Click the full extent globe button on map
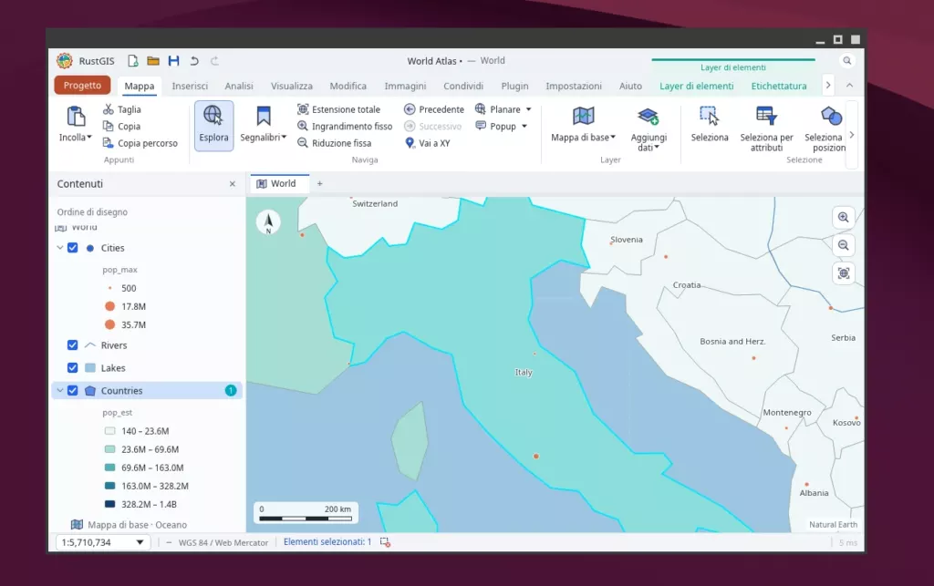The image size is (934, 586). [x=844, y=273]
